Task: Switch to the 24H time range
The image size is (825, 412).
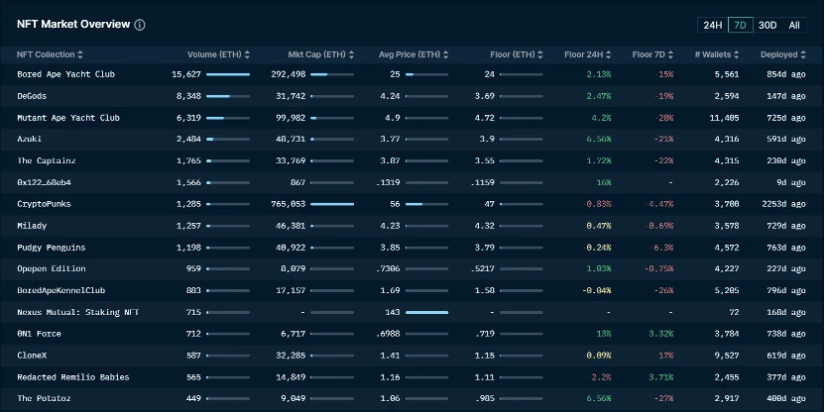Action: 713,25
